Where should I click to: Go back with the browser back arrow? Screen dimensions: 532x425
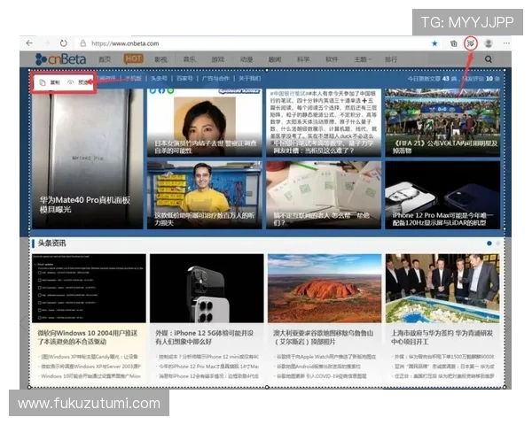29,43
